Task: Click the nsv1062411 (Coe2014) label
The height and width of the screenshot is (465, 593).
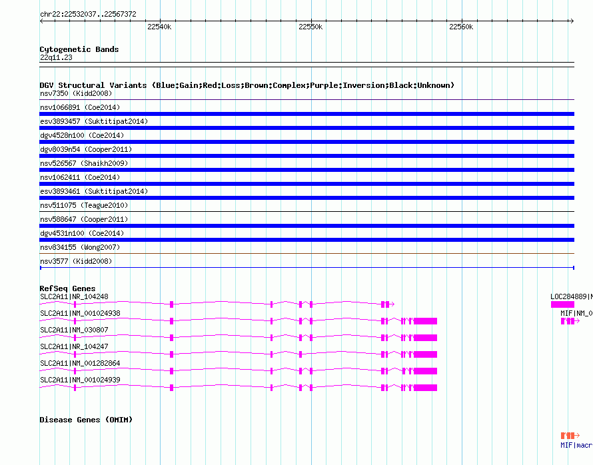Action: pos(80,177)
